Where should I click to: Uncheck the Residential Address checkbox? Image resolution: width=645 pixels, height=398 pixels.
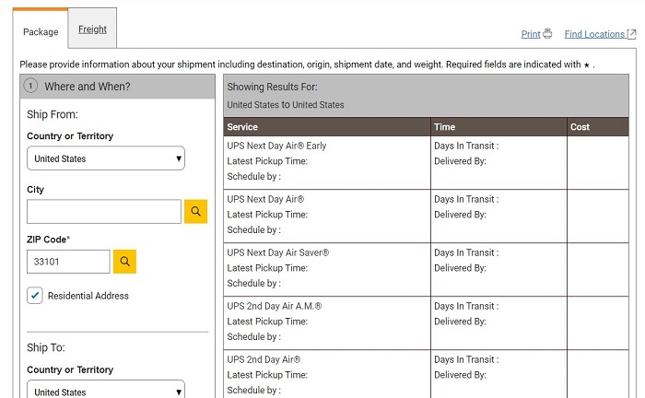(35, 296)
